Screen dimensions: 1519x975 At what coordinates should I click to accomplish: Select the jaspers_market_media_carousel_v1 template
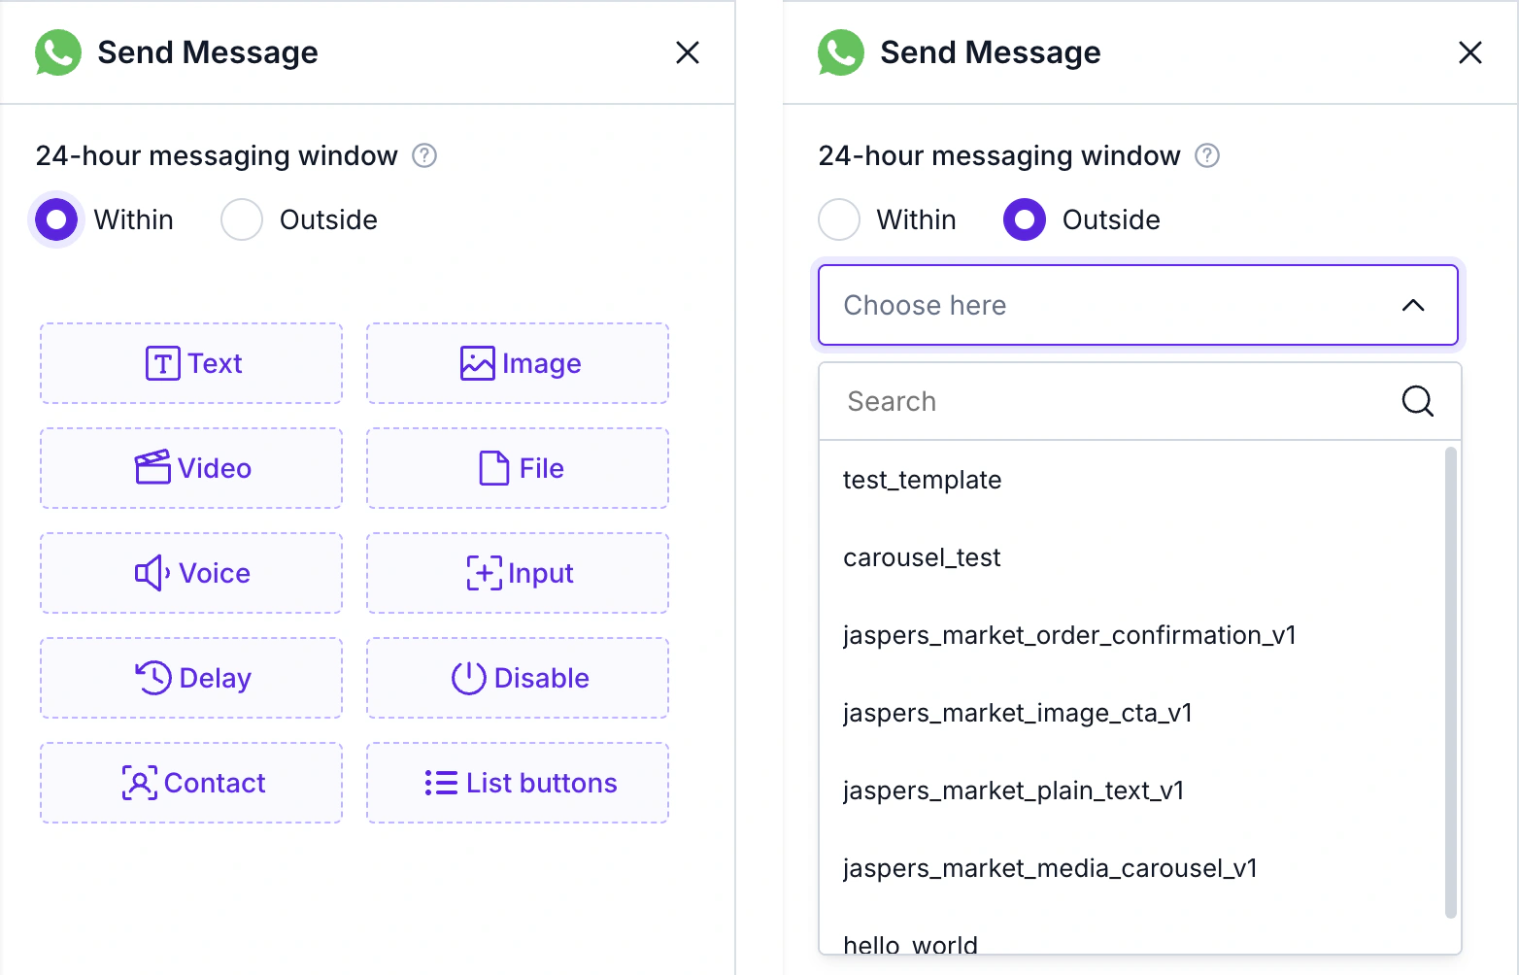1132,868
